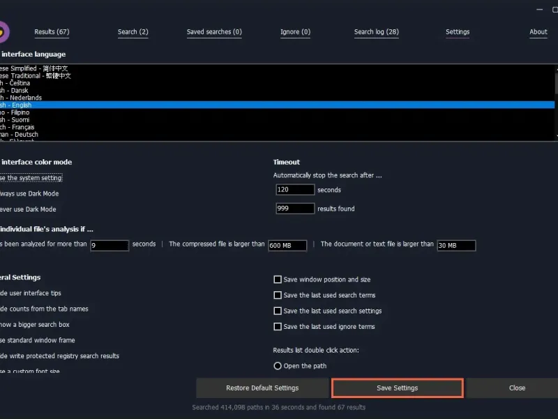This screenshot has width=558, height=419.
Task: Choose 'use the system setting' color mode
Action: pos(31,178)
